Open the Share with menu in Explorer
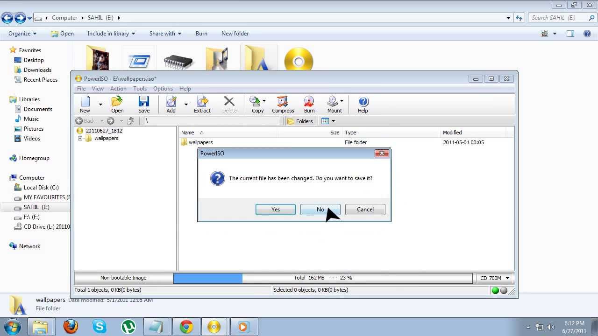598x336 pixels. pos(165,34)
